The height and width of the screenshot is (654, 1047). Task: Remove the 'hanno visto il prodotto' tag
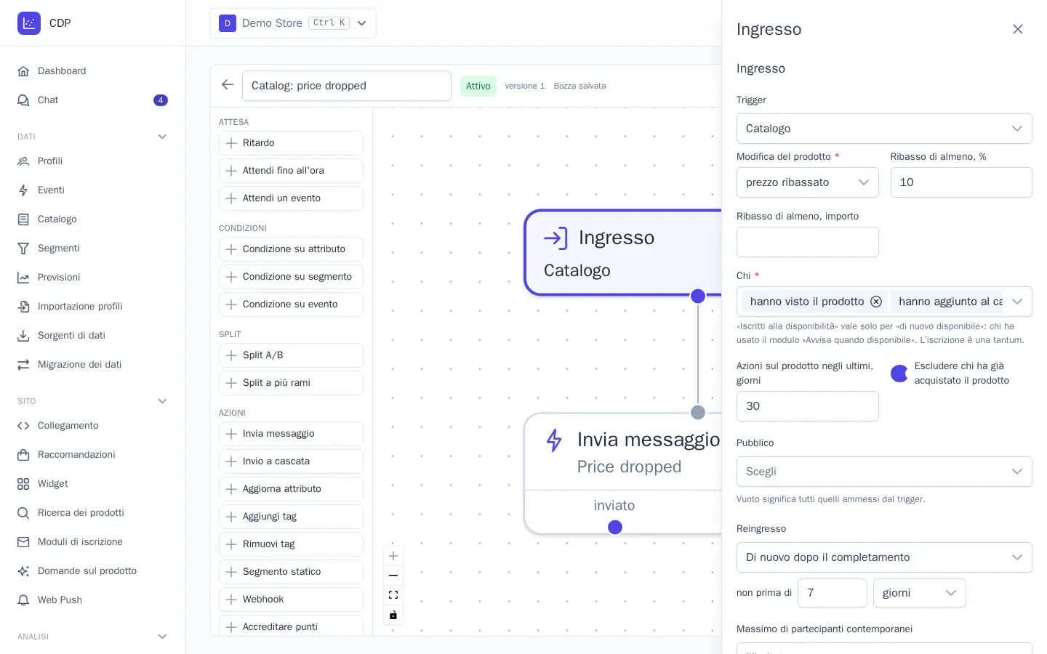point(876,302)
